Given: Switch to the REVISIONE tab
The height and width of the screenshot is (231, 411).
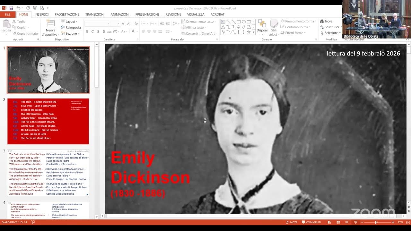Looking at the screenshot, I should point(173,14).
